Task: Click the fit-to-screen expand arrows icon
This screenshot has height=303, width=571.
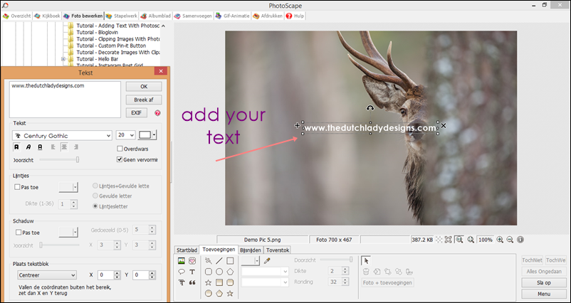Action: pyautogui.click(x=449, y=240)
